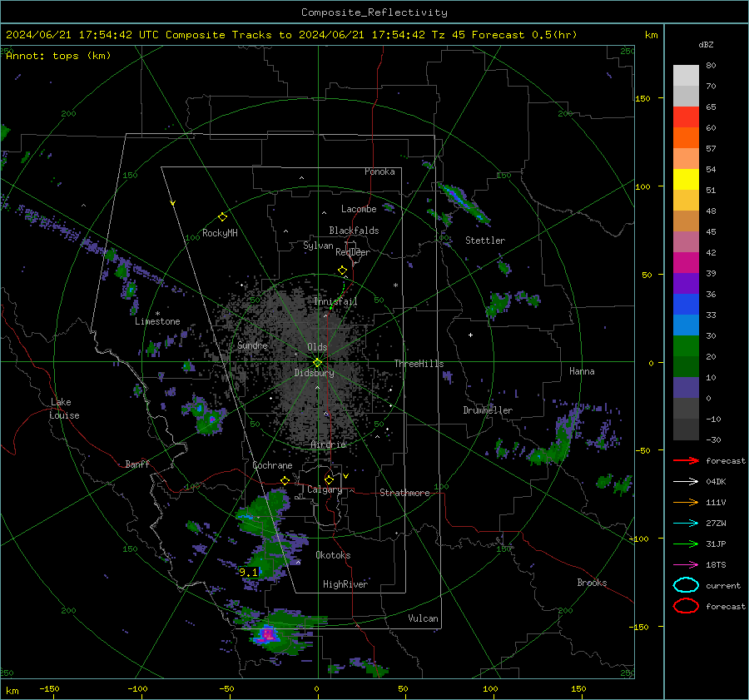The image size is (749, 700).
Task: Click the Airdrie label
Action: click(x=328, y=444)
